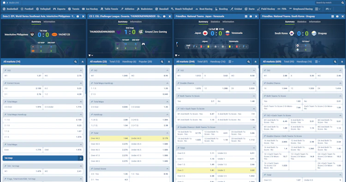346x182 pixels.
Task: Bet on draw X at 3.63 Japan - Venezuela
Action: click(x=216, y=76)
